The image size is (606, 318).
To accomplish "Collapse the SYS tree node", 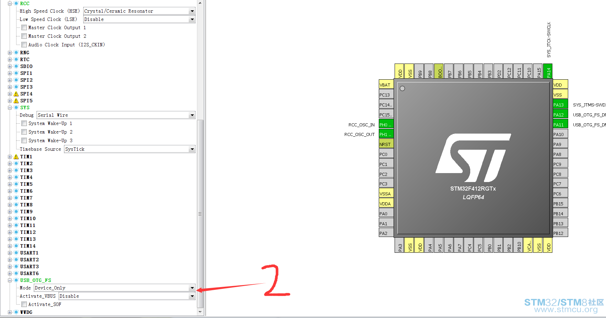I will (10, 107).
